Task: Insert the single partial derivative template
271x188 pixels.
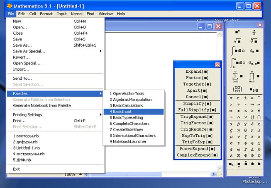Action: coord(254,50)
